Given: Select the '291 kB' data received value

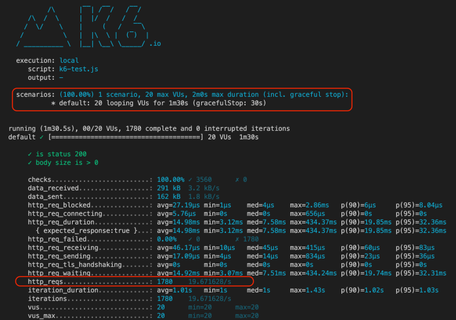Looking at the screenshot, I should [x=168, y=188].
